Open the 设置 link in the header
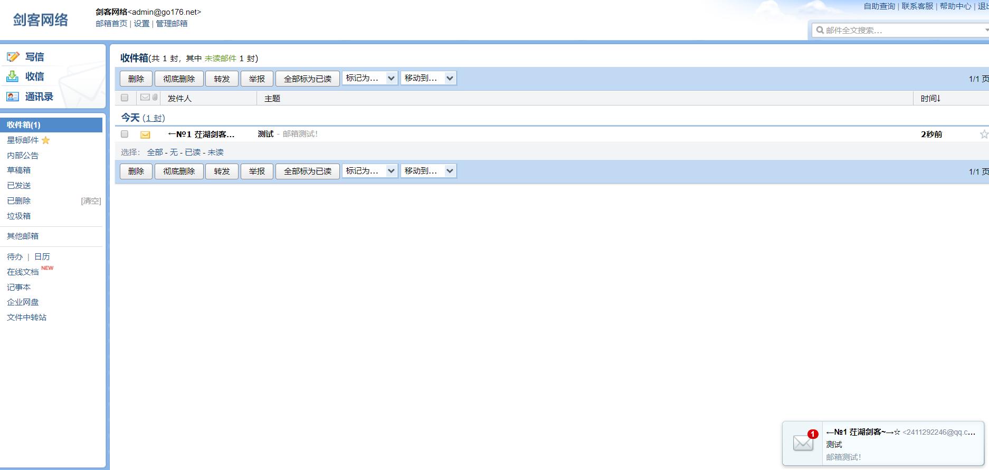Viewport: 989px width, 470px height. pyautogui.click(x=141, y=24)
